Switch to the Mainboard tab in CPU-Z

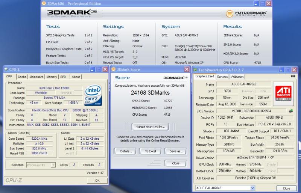pyautogui.click(x=36, y=77)
